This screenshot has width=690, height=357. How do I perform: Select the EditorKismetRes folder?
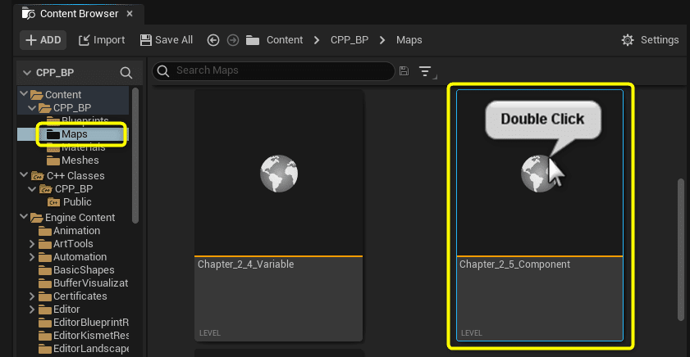click(x=84, y=336)
